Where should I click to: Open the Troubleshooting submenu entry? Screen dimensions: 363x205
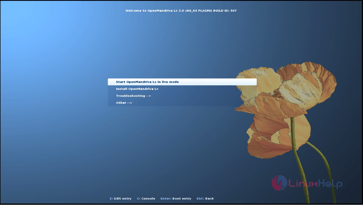pos(182,96)
